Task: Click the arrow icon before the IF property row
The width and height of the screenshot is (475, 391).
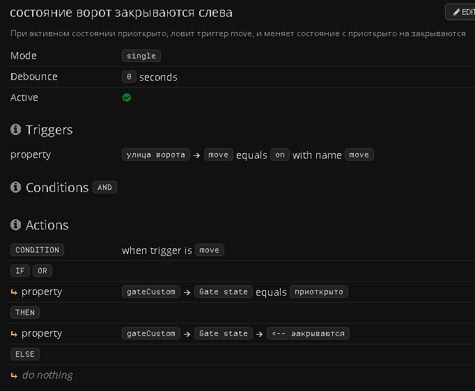Action: click(14, 292)
